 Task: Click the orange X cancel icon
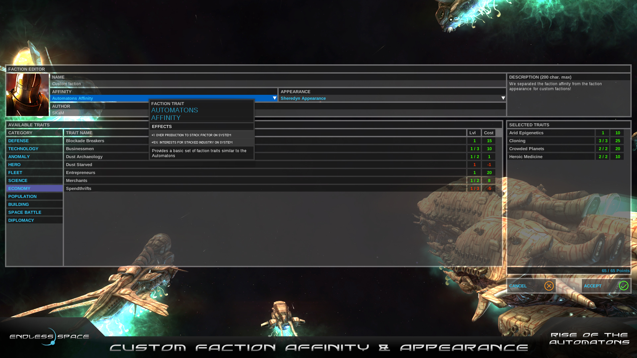click(549, 286)
